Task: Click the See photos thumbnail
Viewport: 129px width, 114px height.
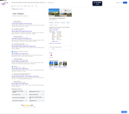Action: (x=54, y=13)
